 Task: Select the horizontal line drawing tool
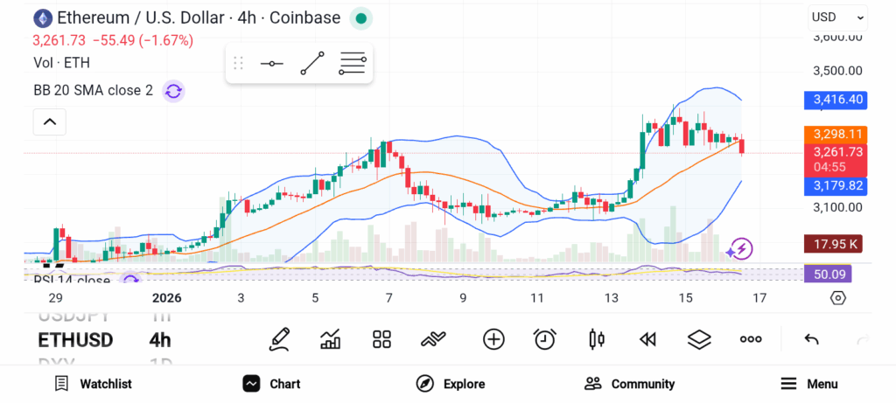(272, 64)
